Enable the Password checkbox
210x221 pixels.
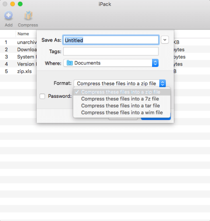42,96
